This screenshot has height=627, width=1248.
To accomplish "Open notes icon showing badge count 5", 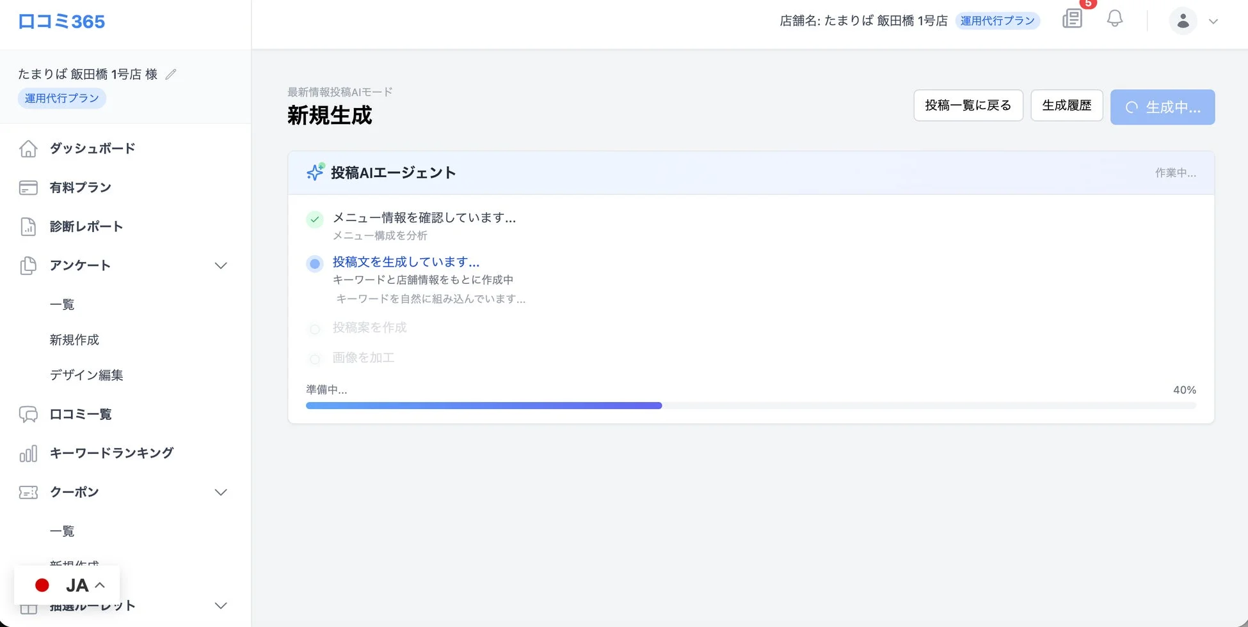I will [1073, 19].
